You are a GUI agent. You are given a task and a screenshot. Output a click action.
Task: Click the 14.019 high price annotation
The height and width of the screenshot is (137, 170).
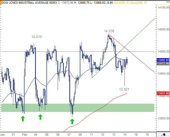click(x=36, y=37)
